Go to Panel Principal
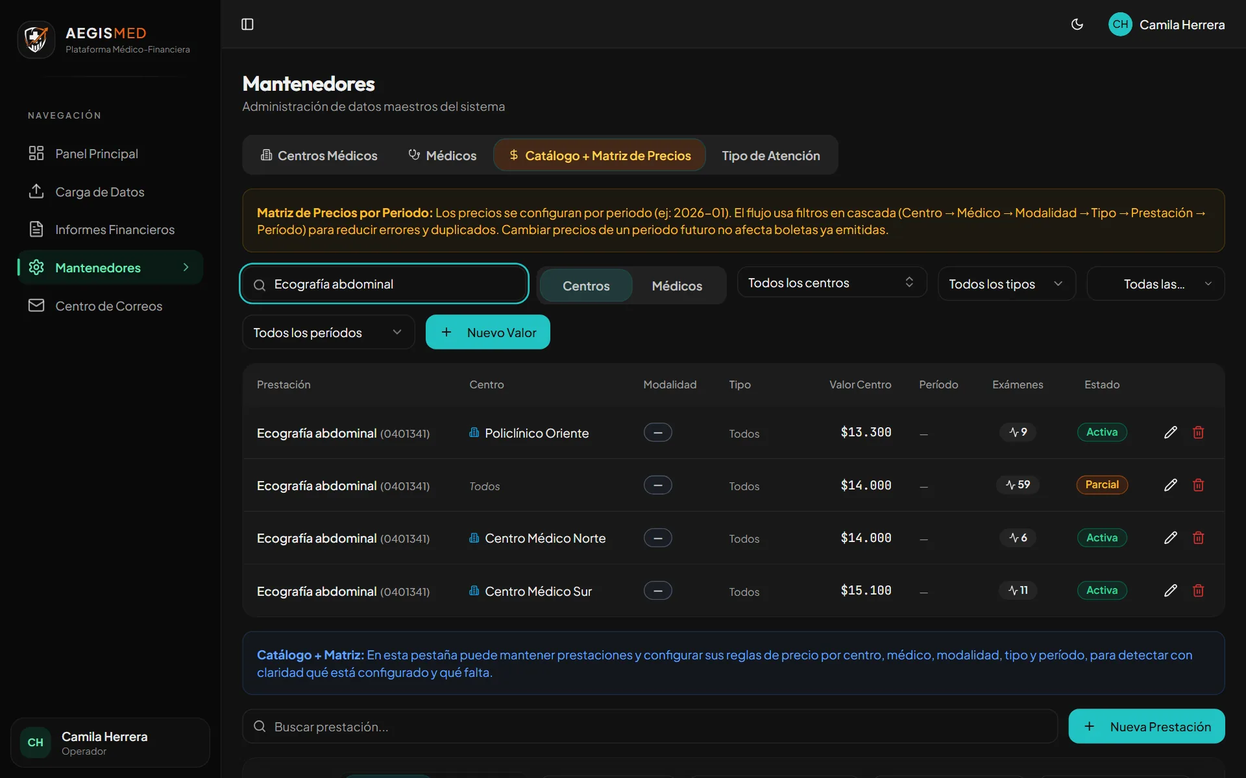This screenshot has height=778, width=1246. (x=110, y=154)
